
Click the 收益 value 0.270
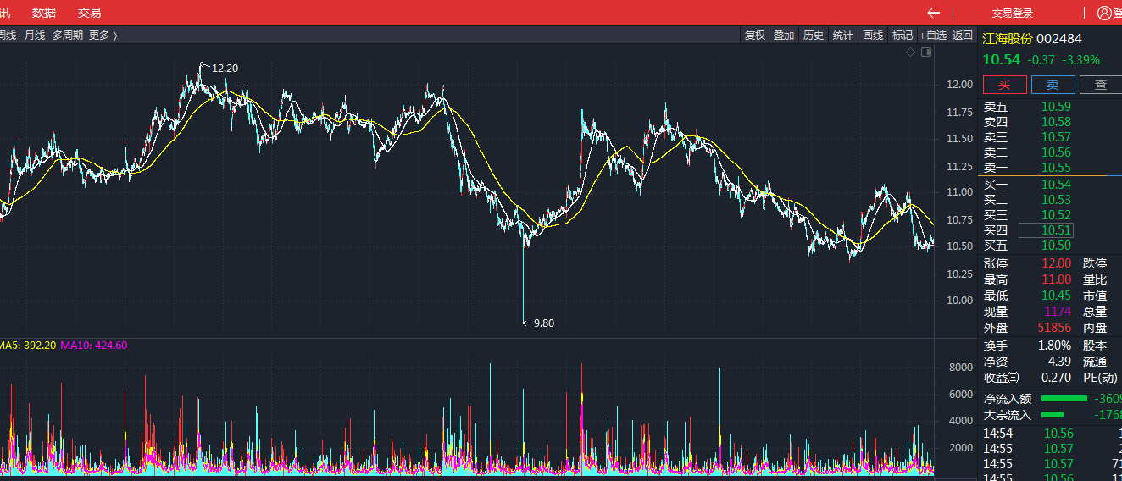(1057, 378)
